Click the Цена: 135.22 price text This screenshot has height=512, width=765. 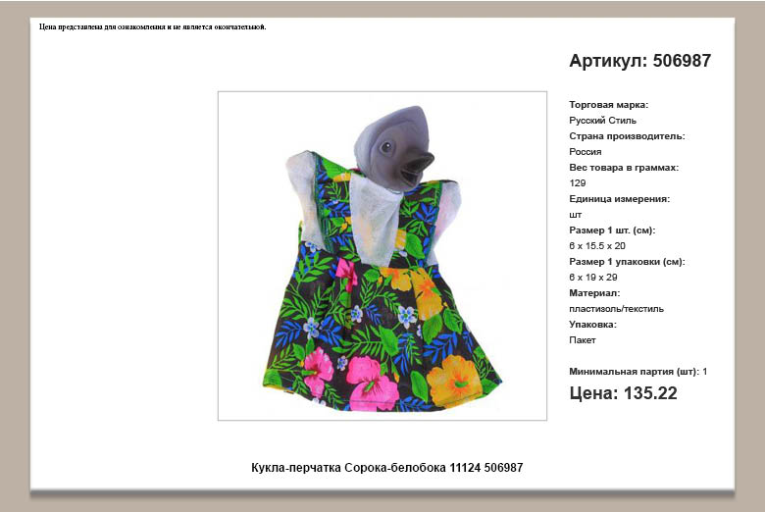click(623, 393)
